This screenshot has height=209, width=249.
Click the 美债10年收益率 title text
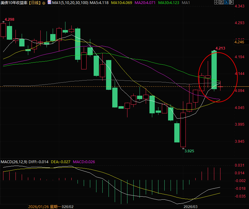pyautogui.click(x=14, y=3)
